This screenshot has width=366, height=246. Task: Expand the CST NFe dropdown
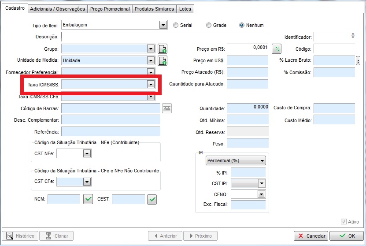click(87, 153)
